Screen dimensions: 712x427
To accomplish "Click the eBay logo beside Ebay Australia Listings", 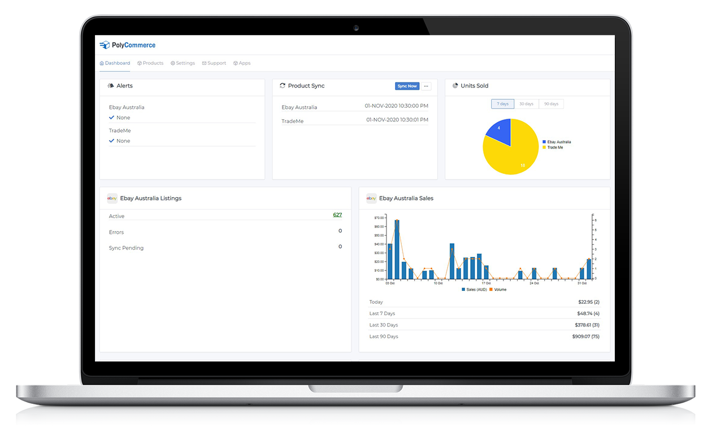I will click(x=112, y=198).
